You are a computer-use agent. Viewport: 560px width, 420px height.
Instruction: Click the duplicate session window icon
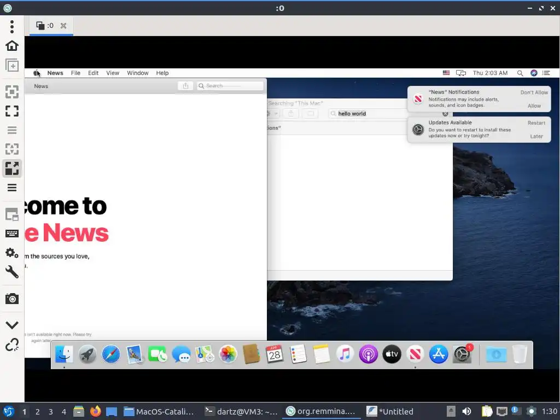pos(12,215)
